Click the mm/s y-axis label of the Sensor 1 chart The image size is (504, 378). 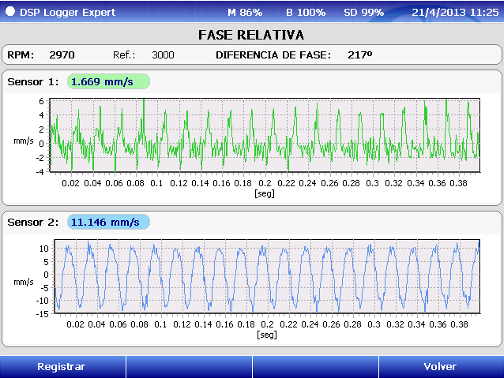pos(23,141)
